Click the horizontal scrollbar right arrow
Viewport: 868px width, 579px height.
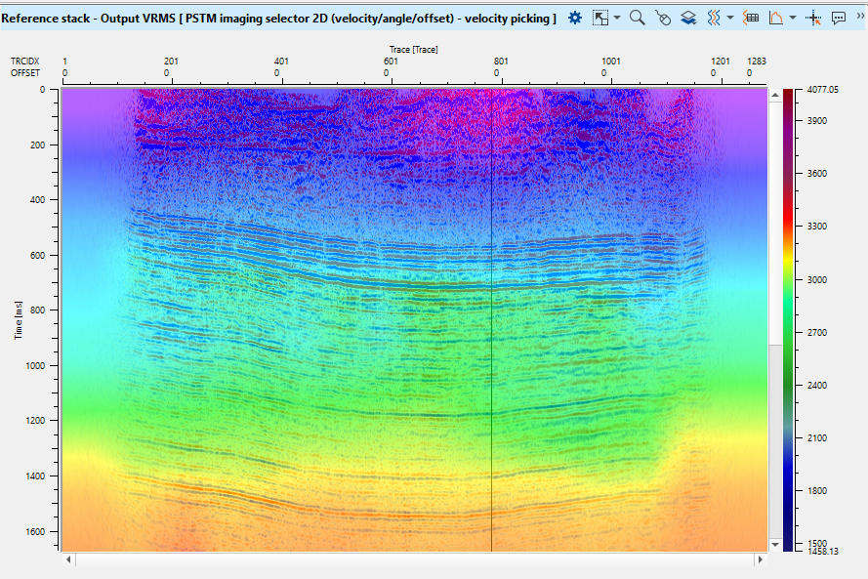761,560
